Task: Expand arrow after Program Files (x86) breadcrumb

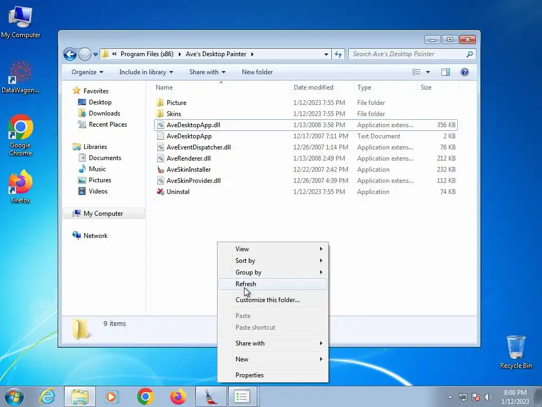Action: click(180, 55)
